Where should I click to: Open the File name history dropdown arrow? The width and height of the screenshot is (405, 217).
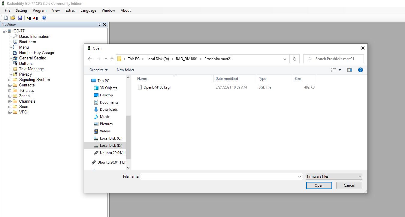pos(299,177)
